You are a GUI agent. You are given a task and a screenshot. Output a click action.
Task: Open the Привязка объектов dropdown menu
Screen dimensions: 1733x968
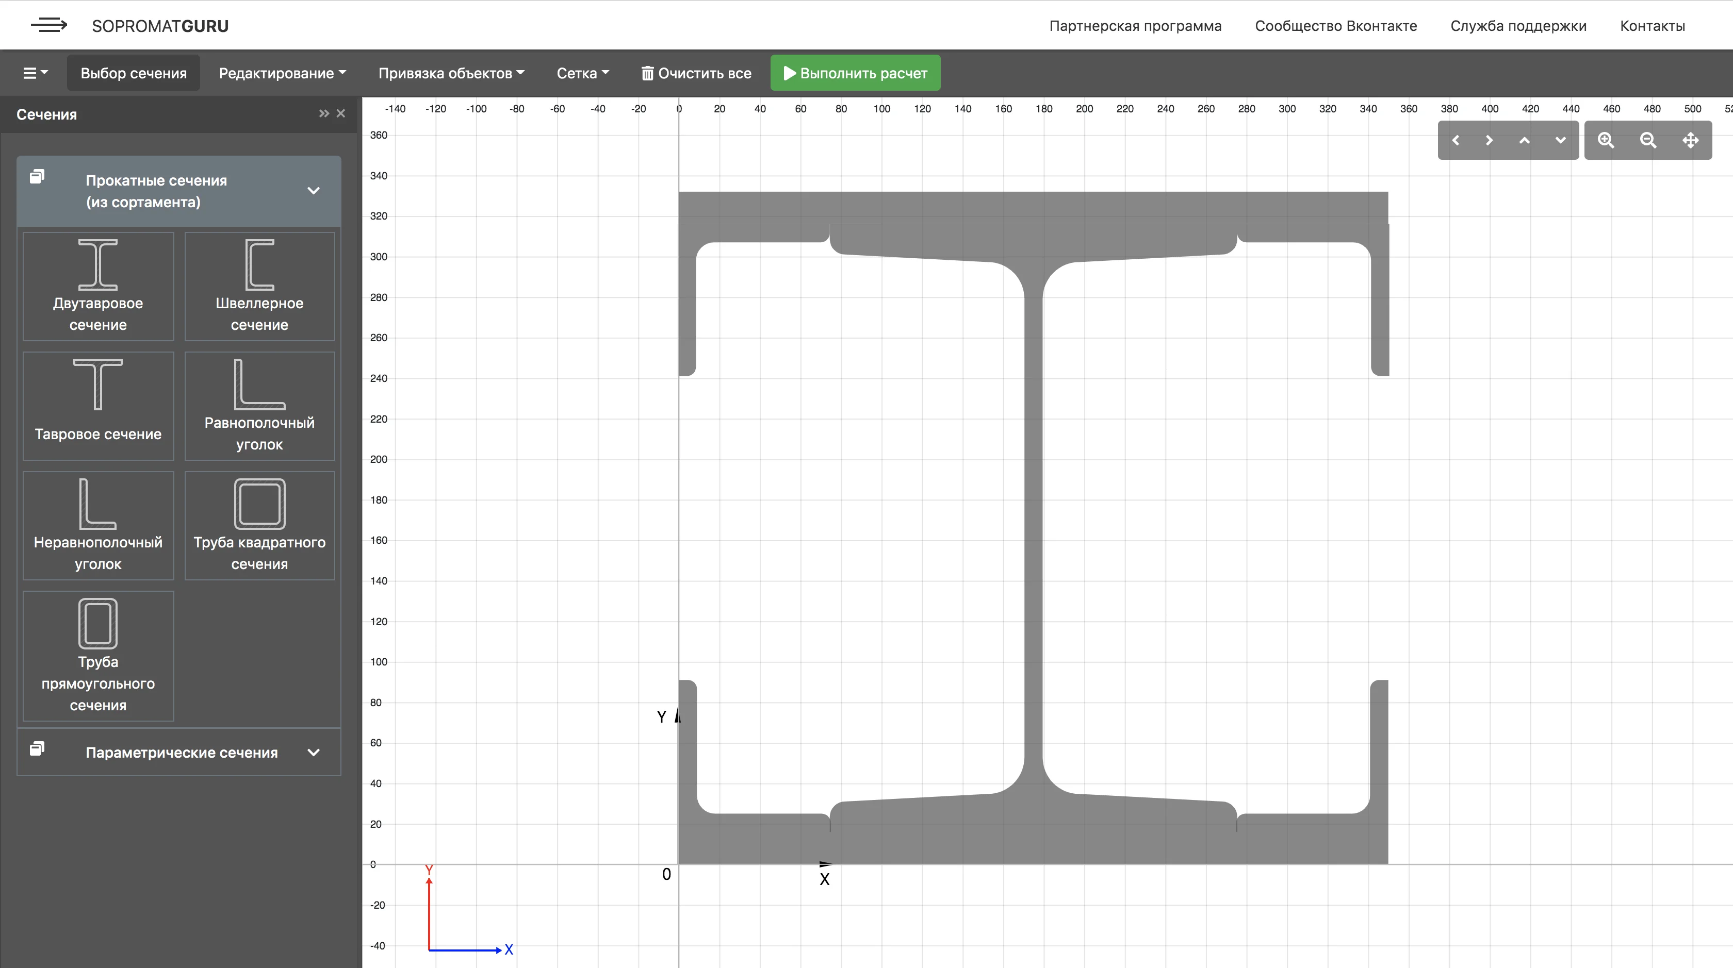[451, 73]
